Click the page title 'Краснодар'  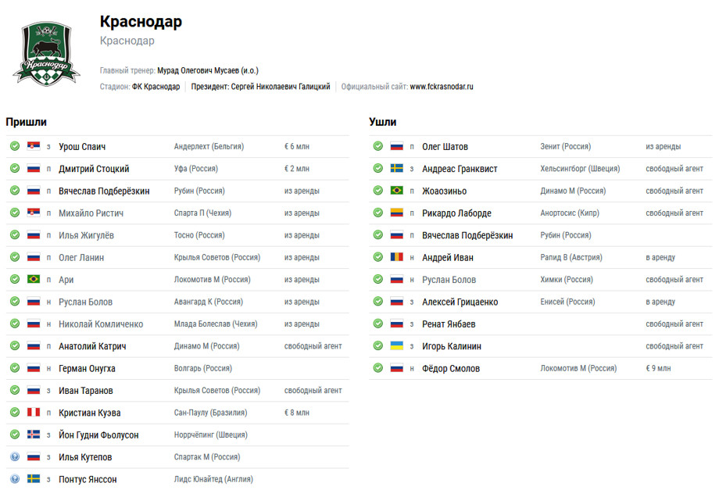(x=141, y=22)
